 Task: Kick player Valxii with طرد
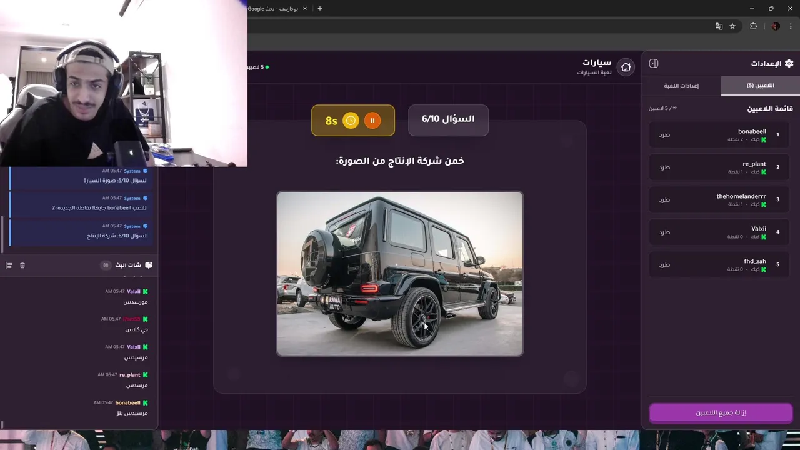pos(664,232)
